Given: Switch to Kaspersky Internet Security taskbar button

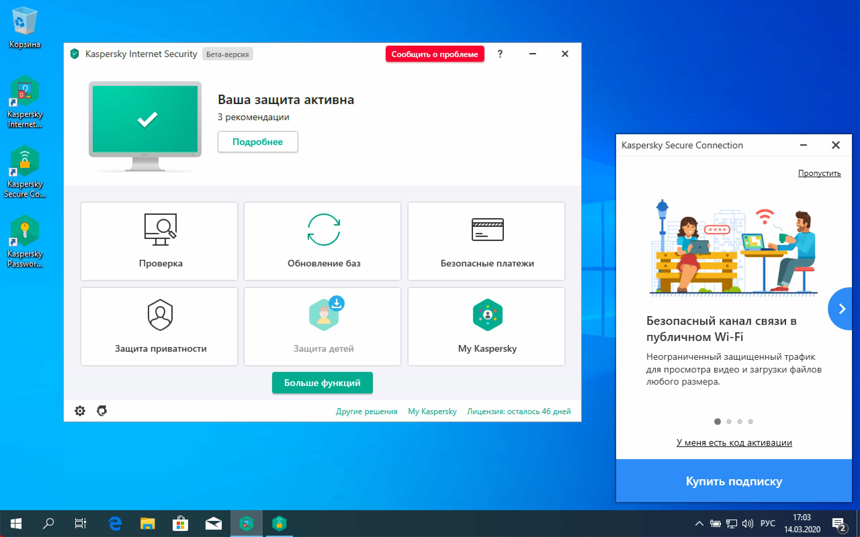Looking at the screenshot, I should pos(246,524).
